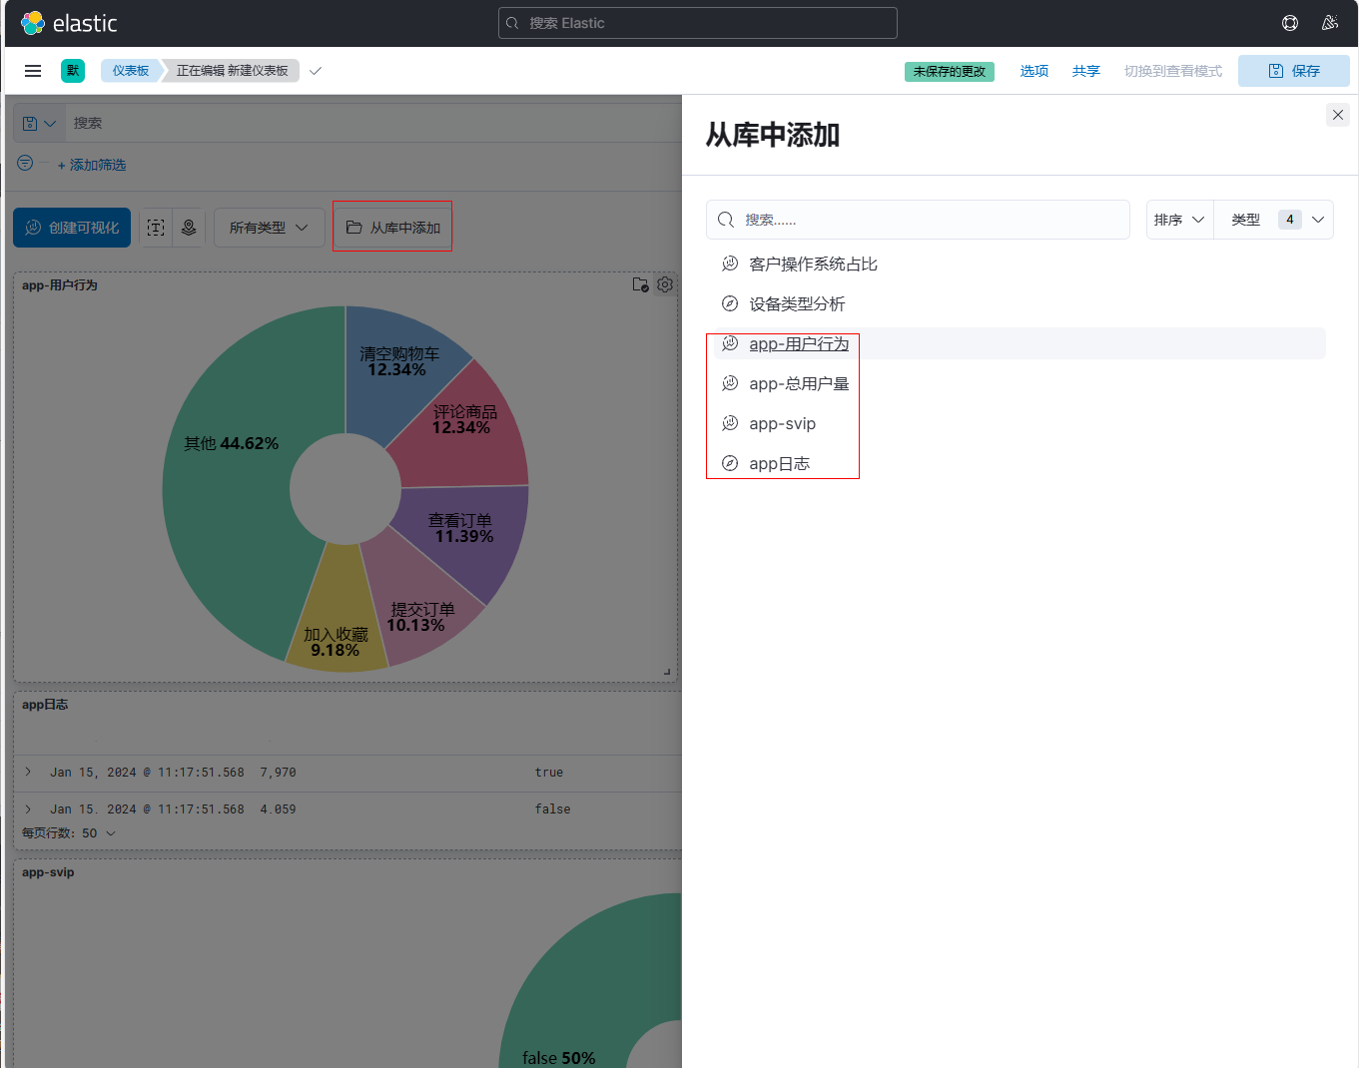Open the 排序 sort dropdown
1359x1068 pixels.
[x=1179, y=220]
